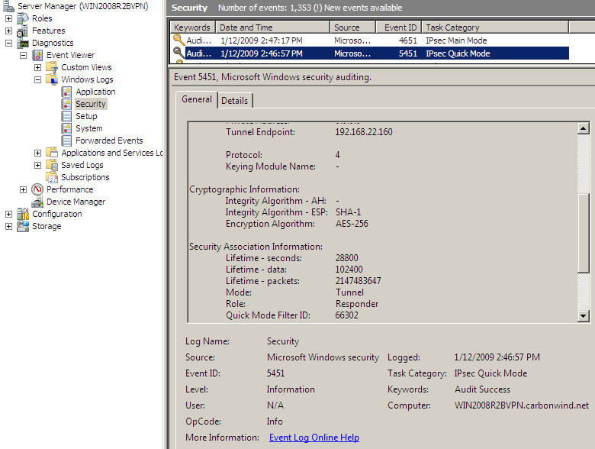
Task: Click the Configuration node icon
Action: click(x=23, y=214)
